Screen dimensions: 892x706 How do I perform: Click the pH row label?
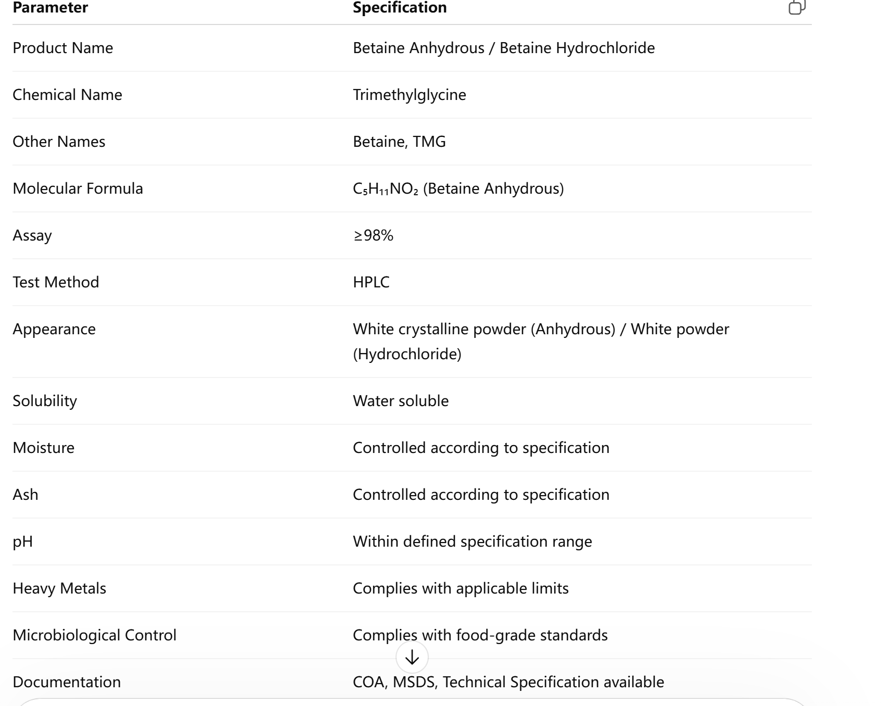pos(23,541)
